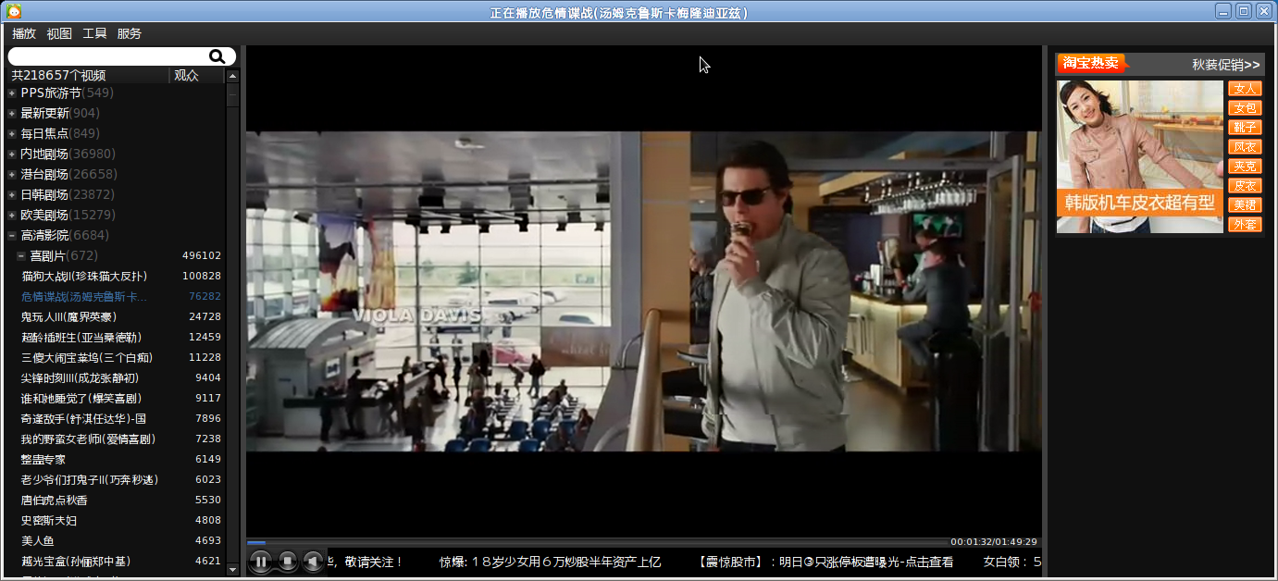
Task: Pause the playing video
Action: 261,561
